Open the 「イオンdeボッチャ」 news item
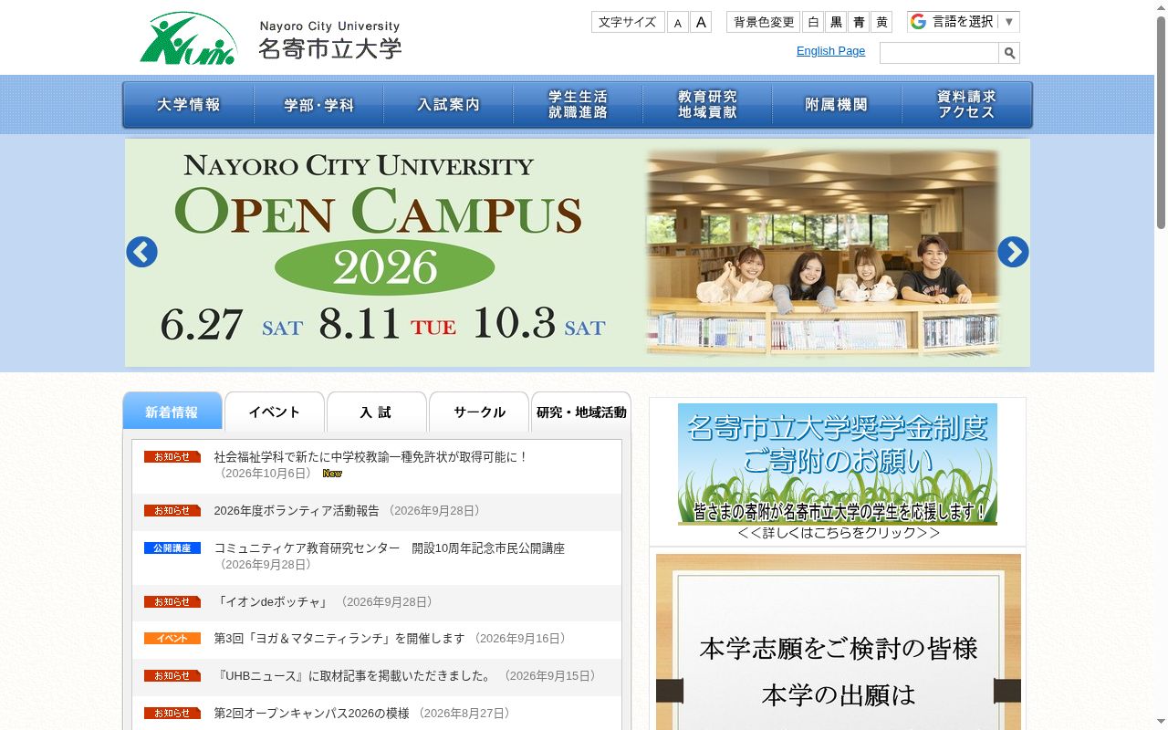The image size is (1168, 730). 272,602
